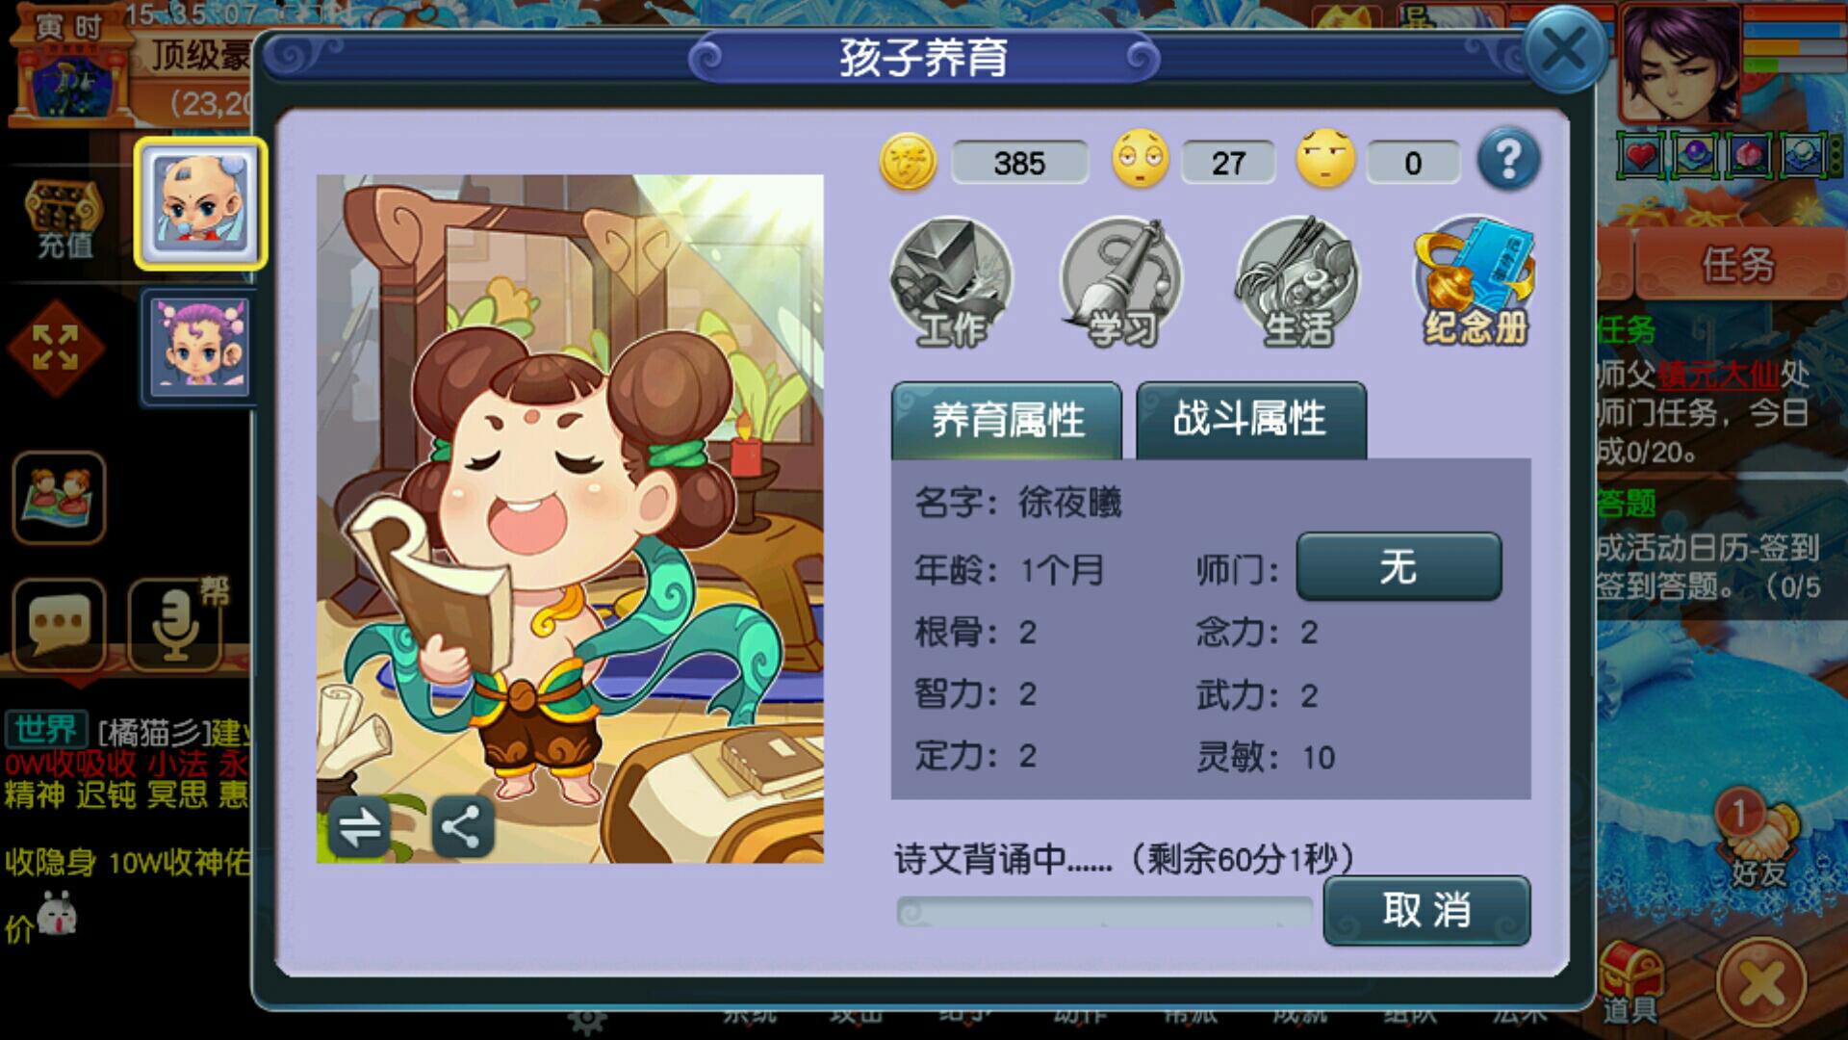Click the 师门 无 button
The width and height of the screenshot is (1848, 1040).
pyautogui.click(x=1399, y=567)
